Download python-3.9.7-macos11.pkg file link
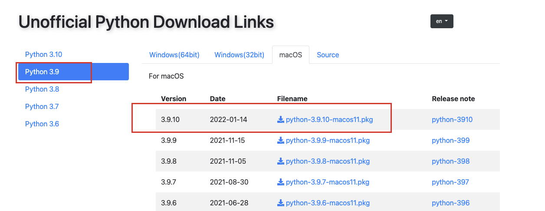Viewport: 545px width, 211px height. click(x=328, y=182)
